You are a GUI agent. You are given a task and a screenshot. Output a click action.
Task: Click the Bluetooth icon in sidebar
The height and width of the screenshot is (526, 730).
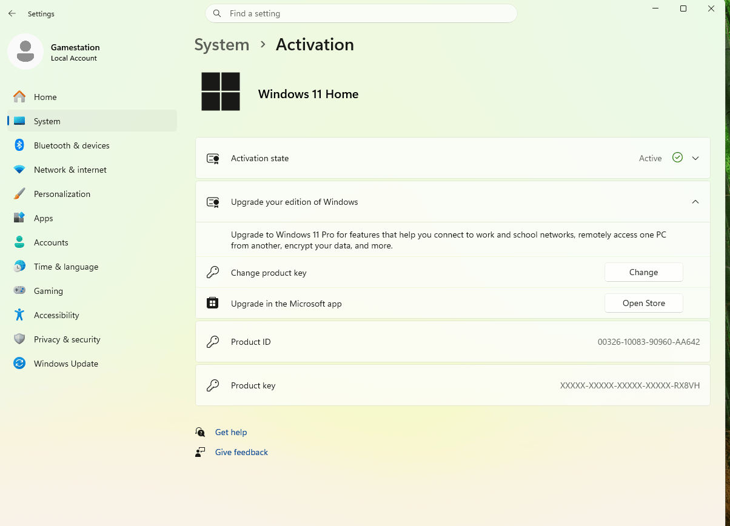(x=19, y=145)
